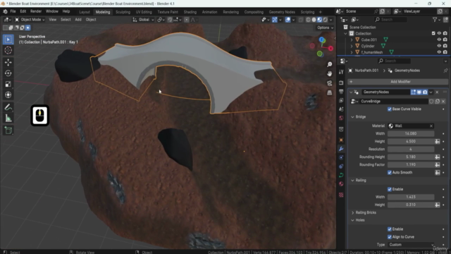Remove the GeometryNodes modifier with X
Viewport: 451px width, 254px height.
(437, 92)
